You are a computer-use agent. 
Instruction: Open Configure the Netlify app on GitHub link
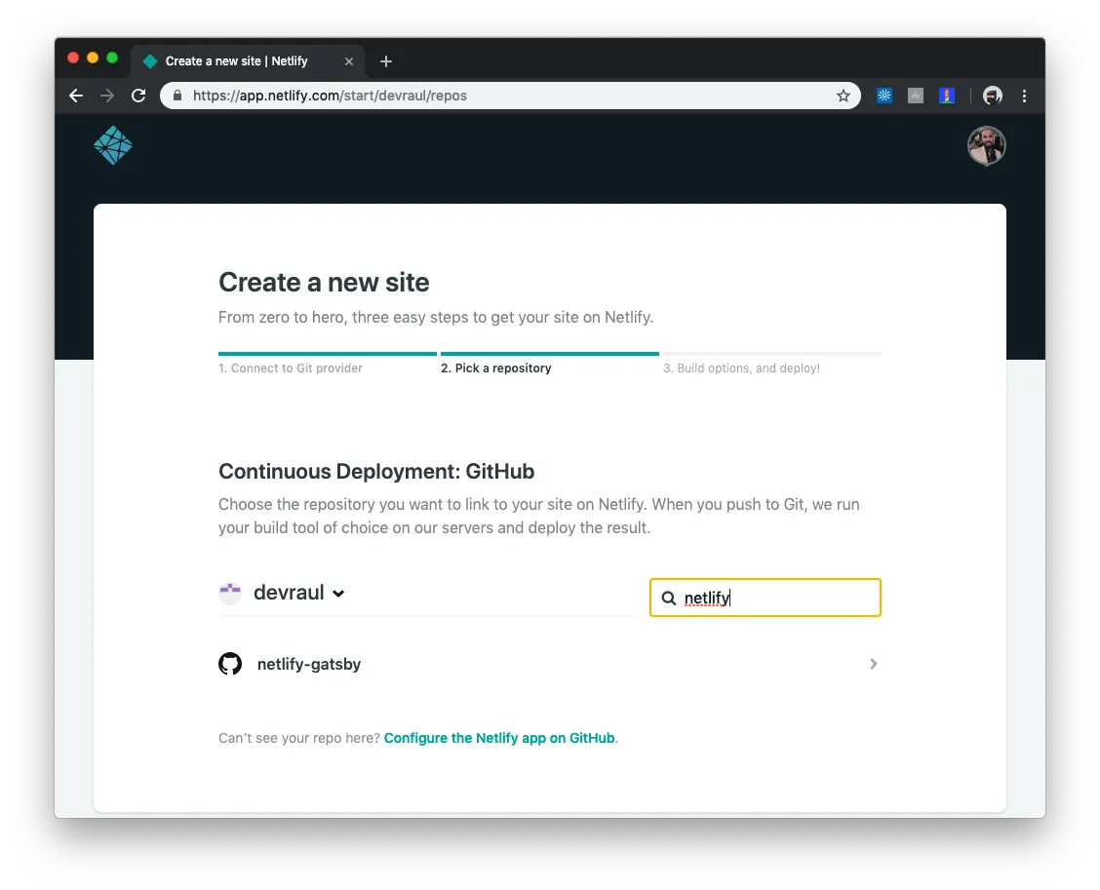click(x=499, y=738)
